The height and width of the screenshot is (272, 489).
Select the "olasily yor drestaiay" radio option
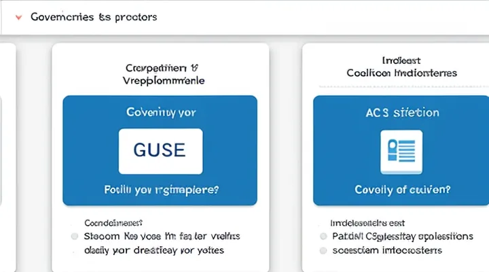point(75,250)
